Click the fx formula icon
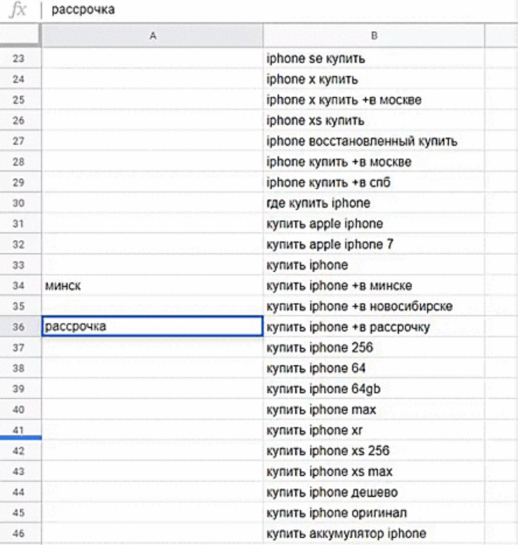The height and width of the screenshot is (545, 518). click(x=18, y=10)
